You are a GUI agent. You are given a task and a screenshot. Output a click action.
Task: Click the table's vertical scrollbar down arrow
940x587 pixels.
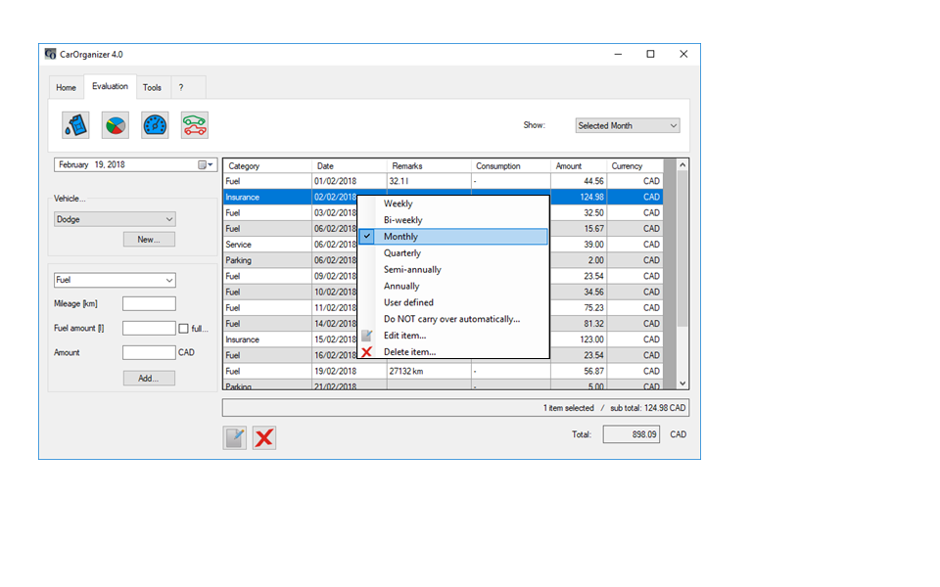point(682,384)
